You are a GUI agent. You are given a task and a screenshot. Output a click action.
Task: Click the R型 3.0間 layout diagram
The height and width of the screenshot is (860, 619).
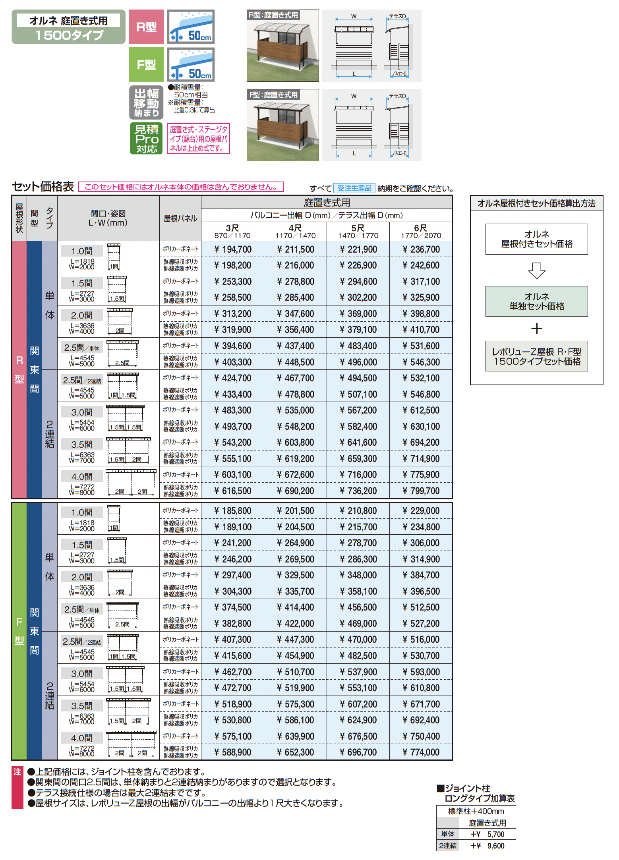click(126, 418)
